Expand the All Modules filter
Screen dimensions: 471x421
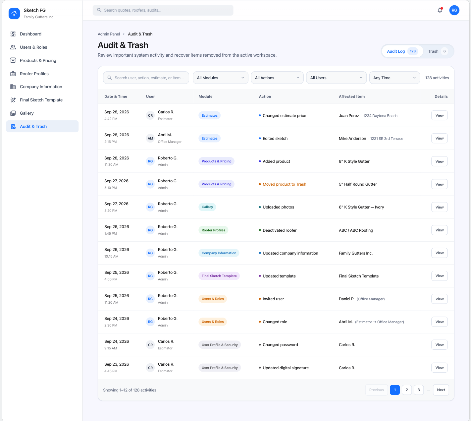[221, 78]
